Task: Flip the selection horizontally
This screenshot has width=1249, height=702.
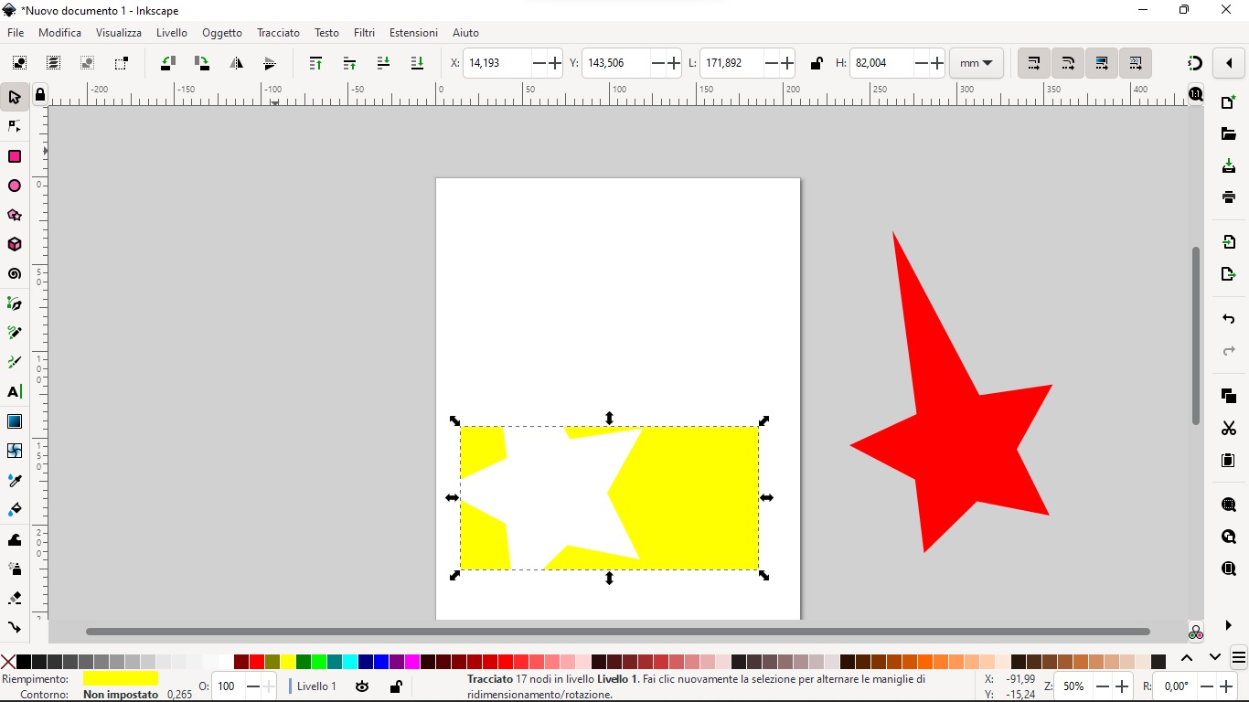Action: click(236, 63)
